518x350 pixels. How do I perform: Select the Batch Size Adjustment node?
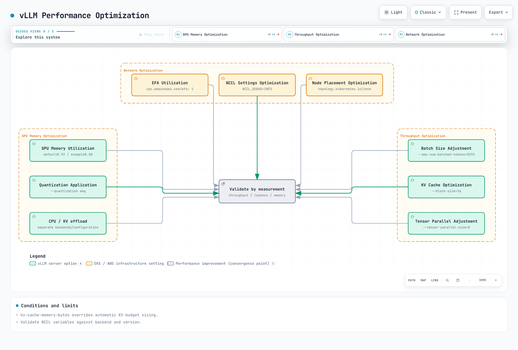point(446,150)
